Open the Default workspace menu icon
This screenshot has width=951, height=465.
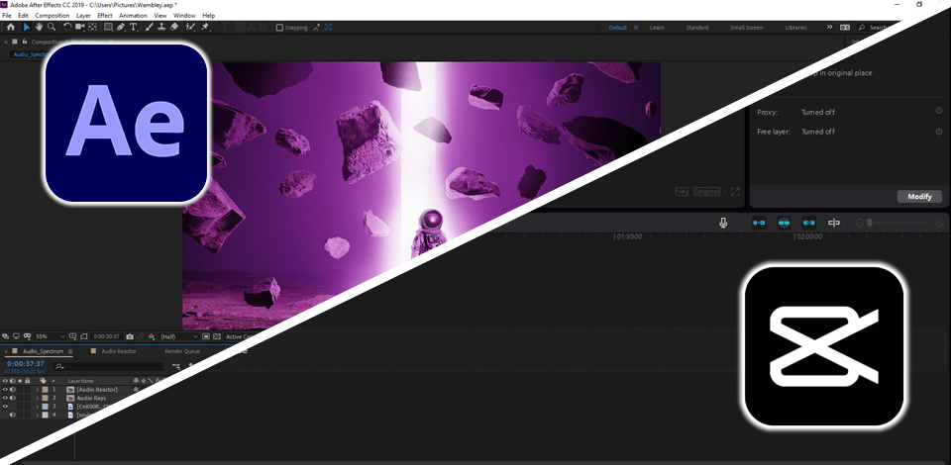point(636,28)
